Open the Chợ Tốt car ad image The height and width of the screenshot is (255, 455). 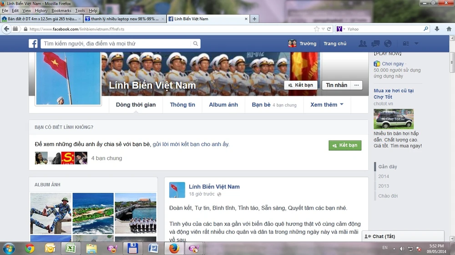394,119
